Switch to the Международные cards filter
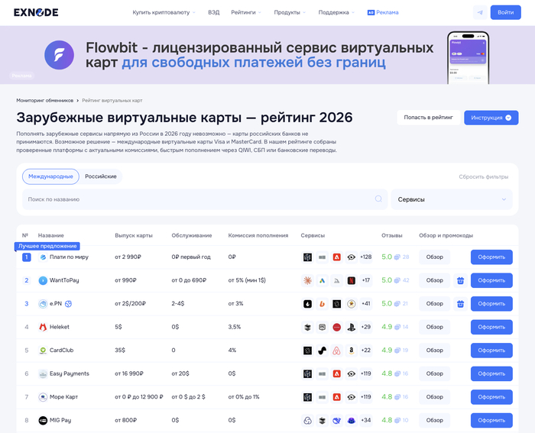The height and width of the screenshot is (433, 535). click(50, 176)
